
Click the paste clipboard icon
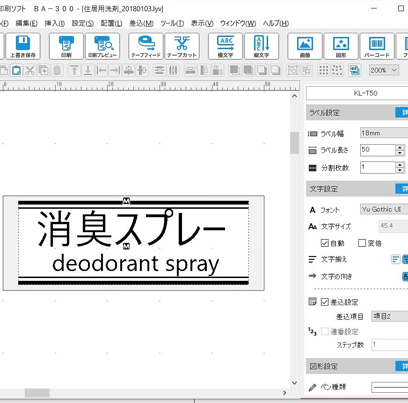tap(16, 70)
